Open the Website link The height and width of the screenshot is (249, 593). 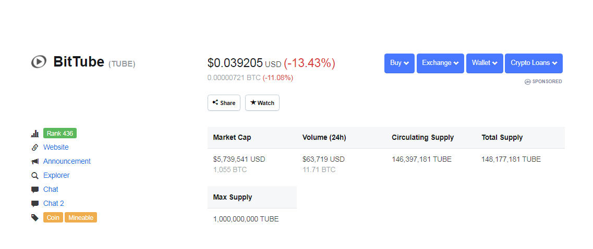click(56, 148)
